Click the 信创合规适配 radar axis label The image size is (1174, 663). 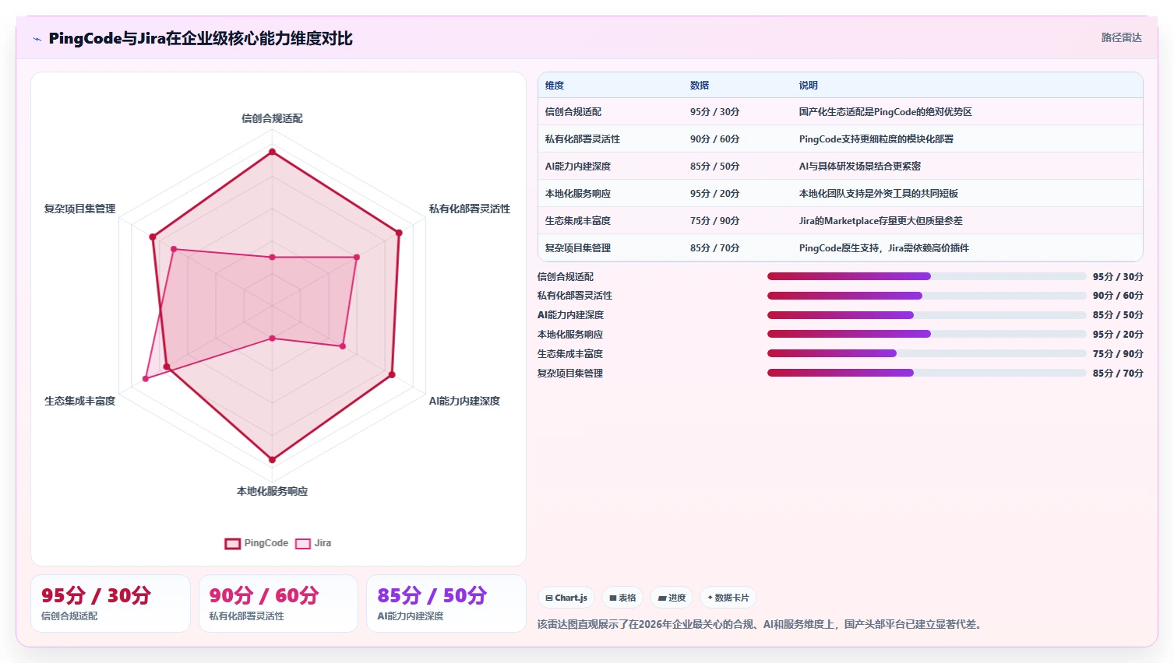click(x=272, y=118)
